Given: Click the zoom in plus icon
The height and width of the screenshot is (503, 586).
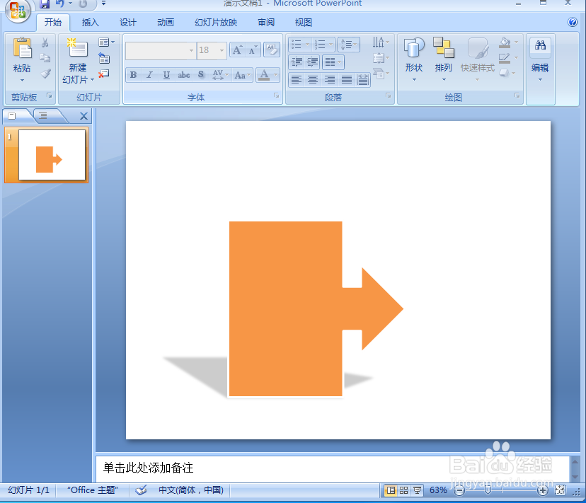Looking at the screenshot, I should tap(542, 490).
